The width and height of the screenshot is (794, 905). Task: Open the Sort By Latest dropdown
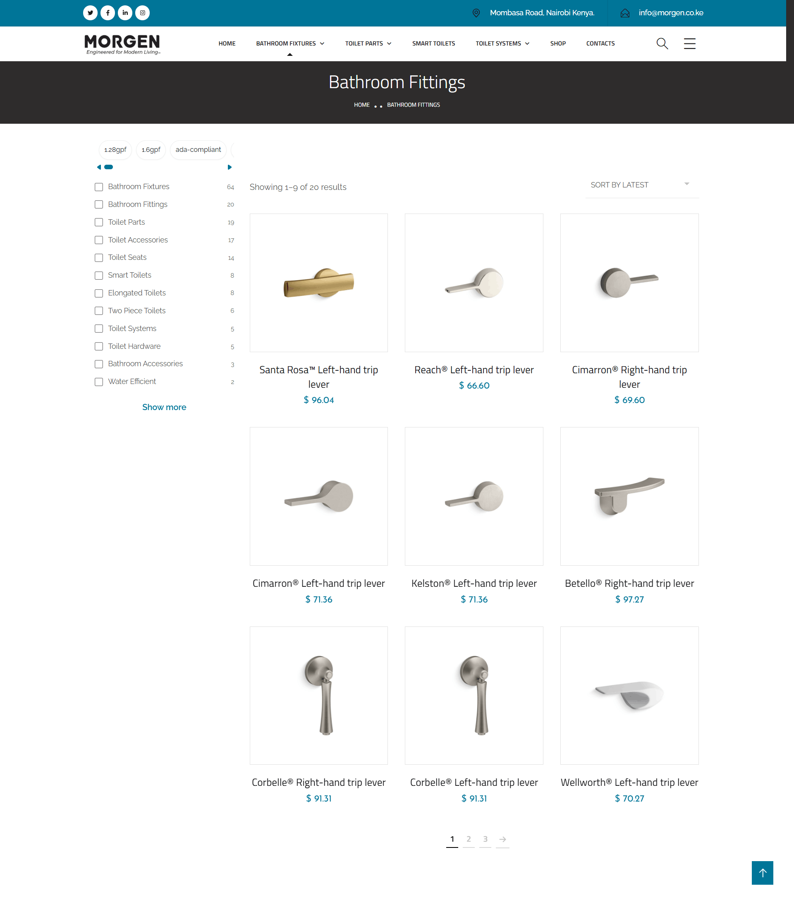click(642, 185)
